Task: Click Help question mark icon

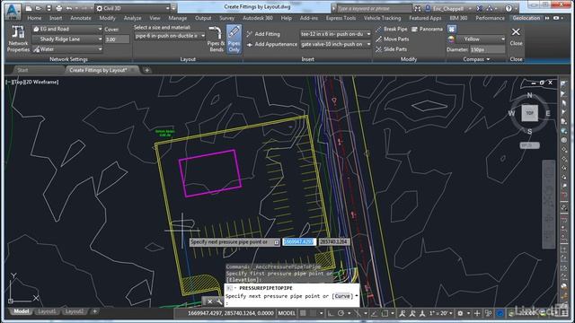Action: coord(509,8)
